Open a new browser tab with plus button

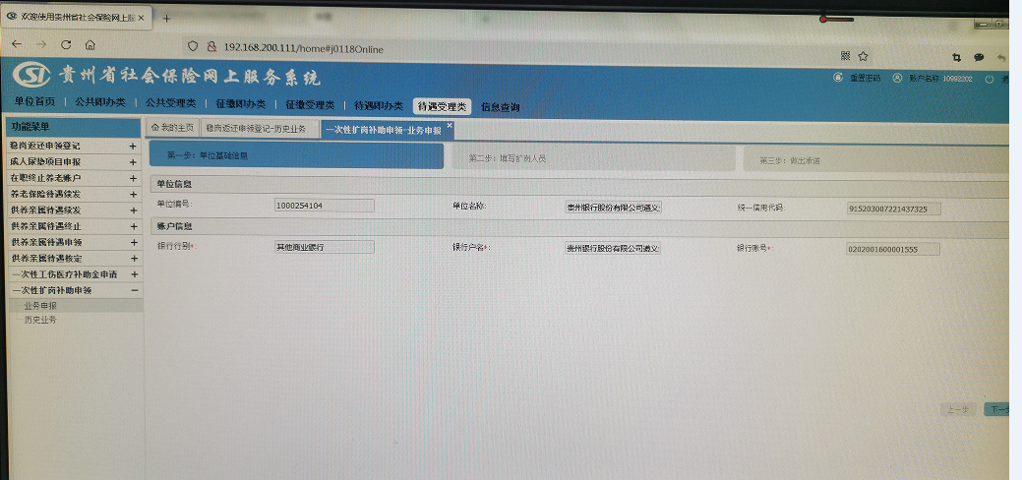coord(166,19)
